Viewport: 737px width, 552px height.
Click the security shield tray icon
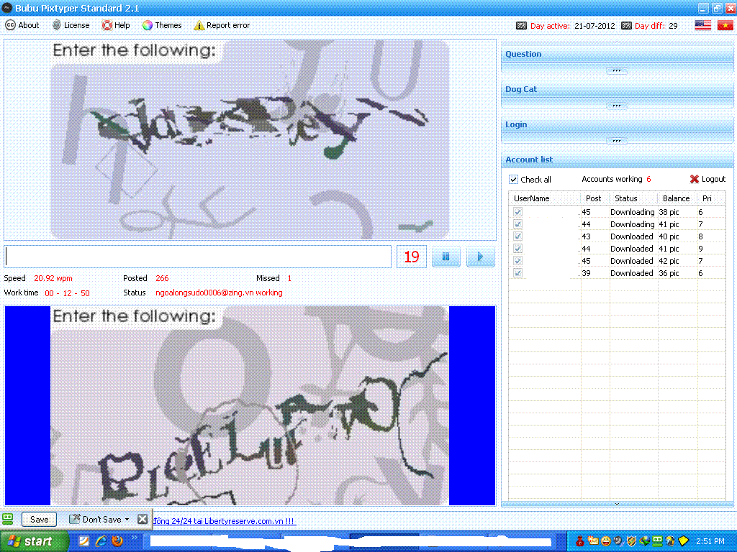(x=631, y=541)
